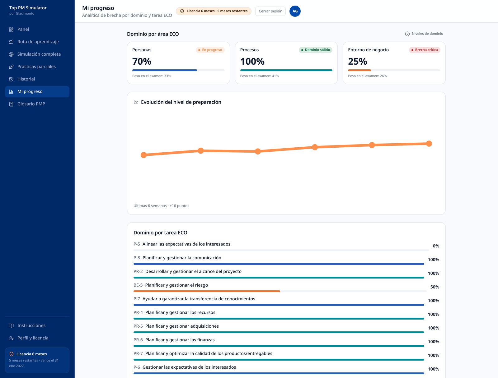Click the line chart icon beside Evolución heading
The height and width of the screenshot is (378, 498).
click(136, 102)
